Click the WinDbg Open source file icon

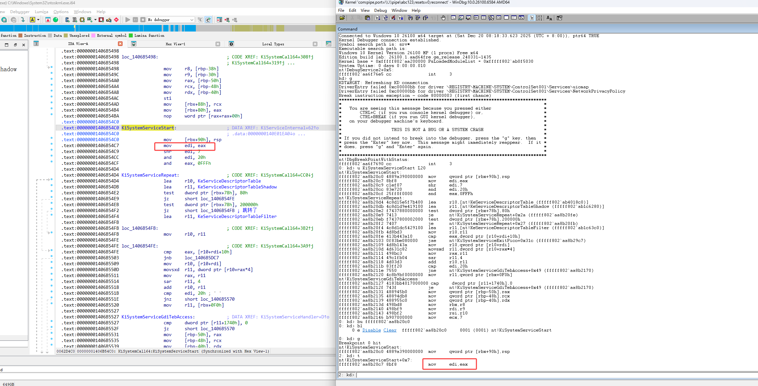click(x=342, y=18)
